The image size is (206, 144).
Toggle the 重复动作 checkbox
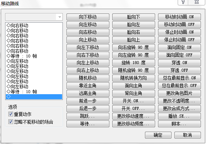click(x=11, y=114)
